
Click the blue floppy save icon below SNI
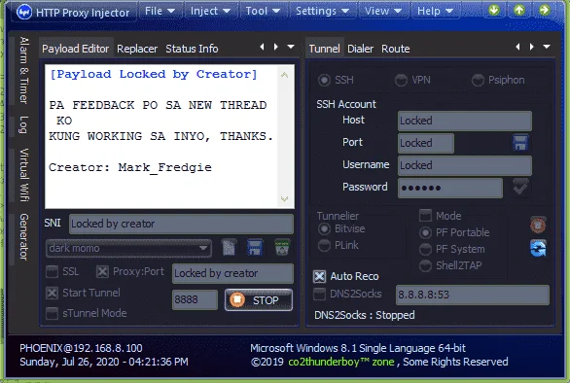(x=255, y=248)
